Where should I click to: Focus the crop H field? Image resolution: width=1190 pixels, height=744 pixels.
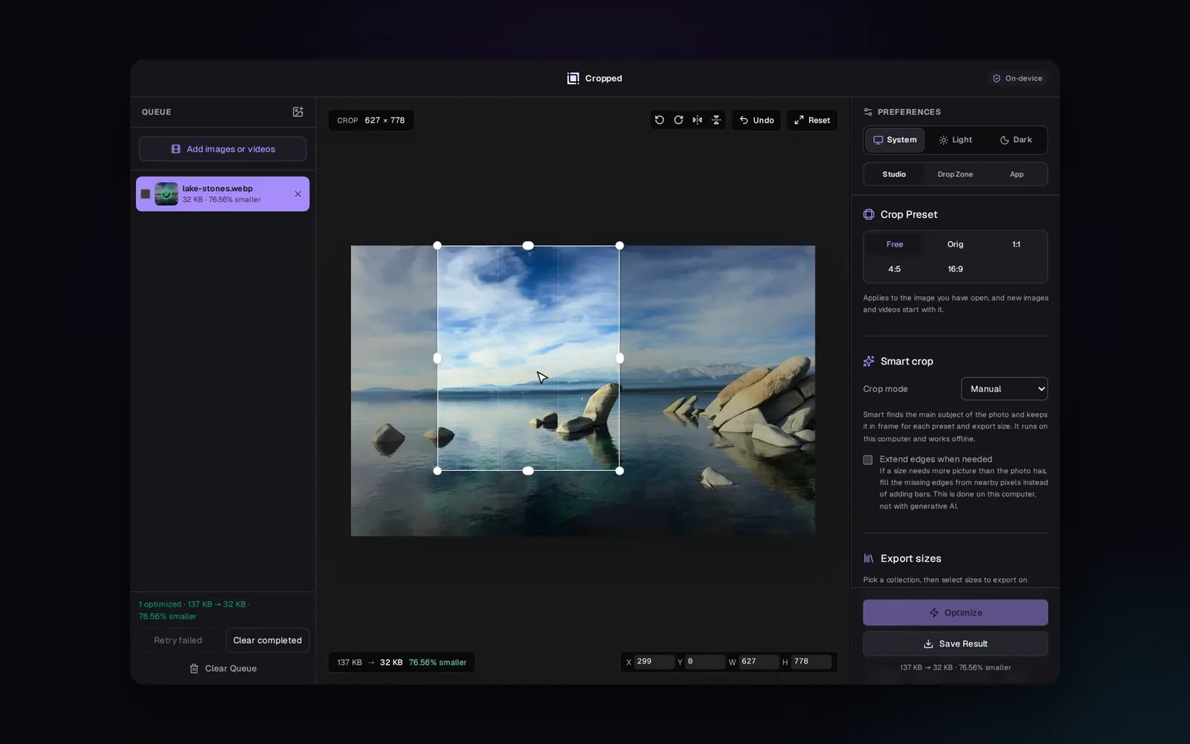[x=811, y=661]
